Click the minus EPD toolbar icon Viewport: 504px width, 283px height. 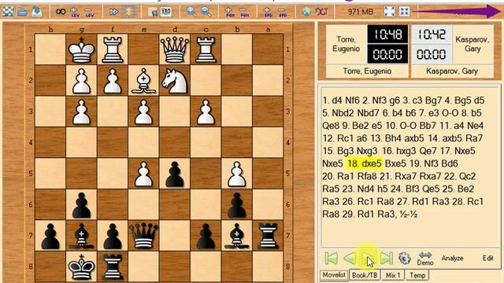(x=282, y=12)
